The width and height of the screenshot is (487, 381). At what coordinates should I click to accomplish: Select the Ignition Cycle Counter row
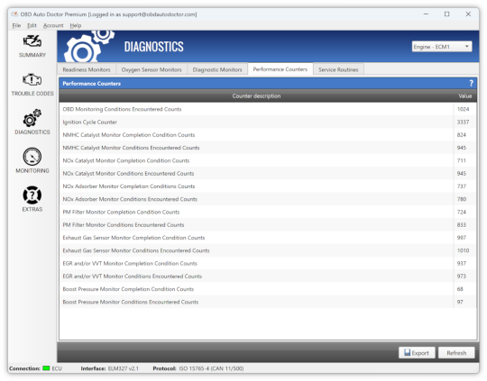point(268,122)
